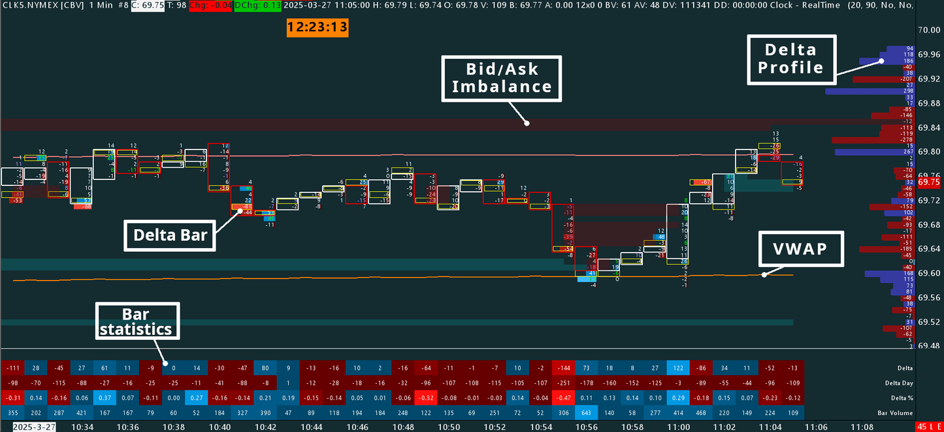Viewport: 944px width, 432px height.
Task: Click the red 45 L E status box
Action: [930, 426]
